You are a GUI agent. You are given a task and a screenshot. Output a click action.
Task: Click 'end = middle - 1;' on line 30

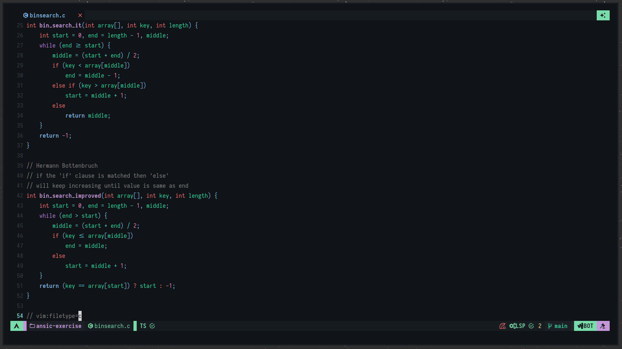click(93, 75)
